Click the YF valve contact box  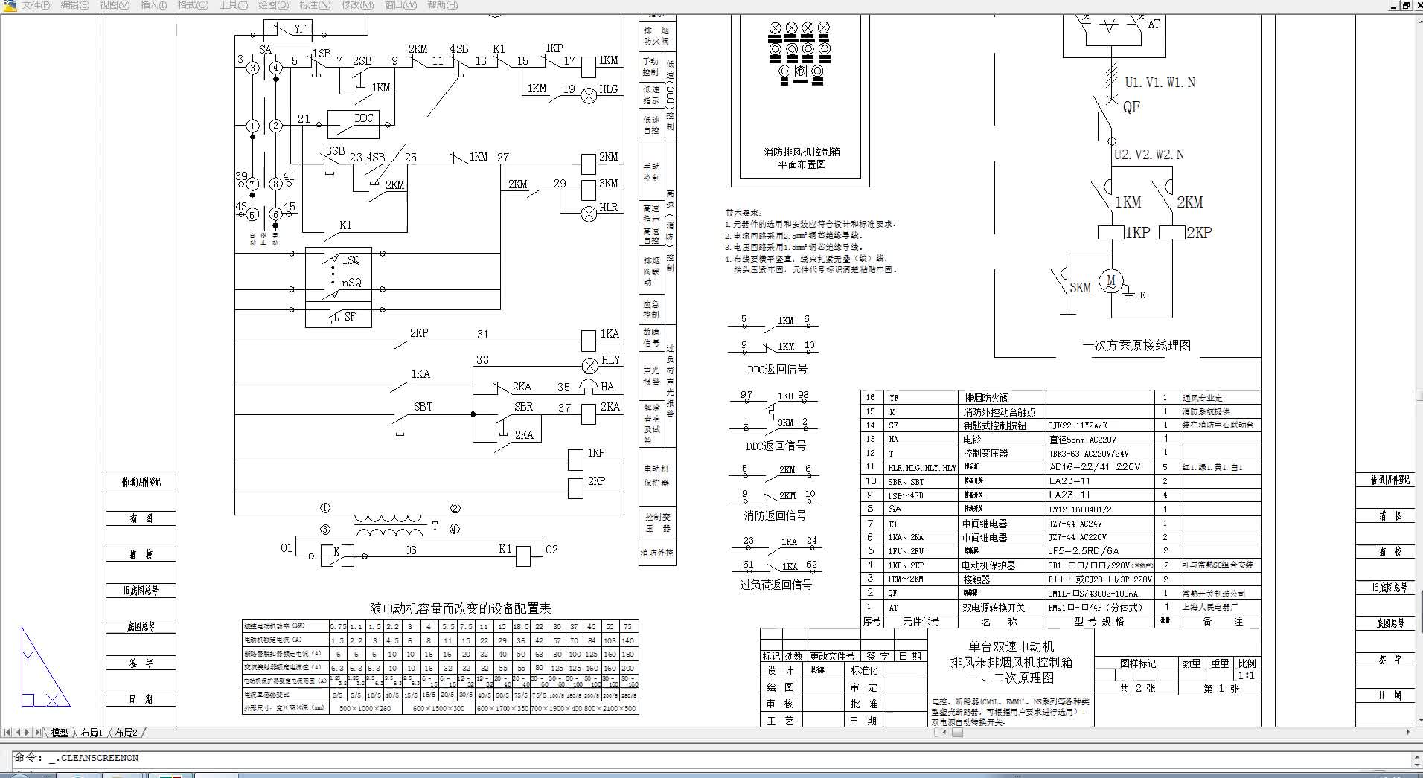click(287, 30)
